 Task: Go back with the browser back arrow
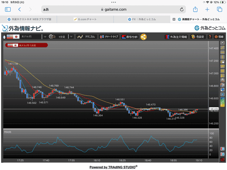[x=19, y=9]
